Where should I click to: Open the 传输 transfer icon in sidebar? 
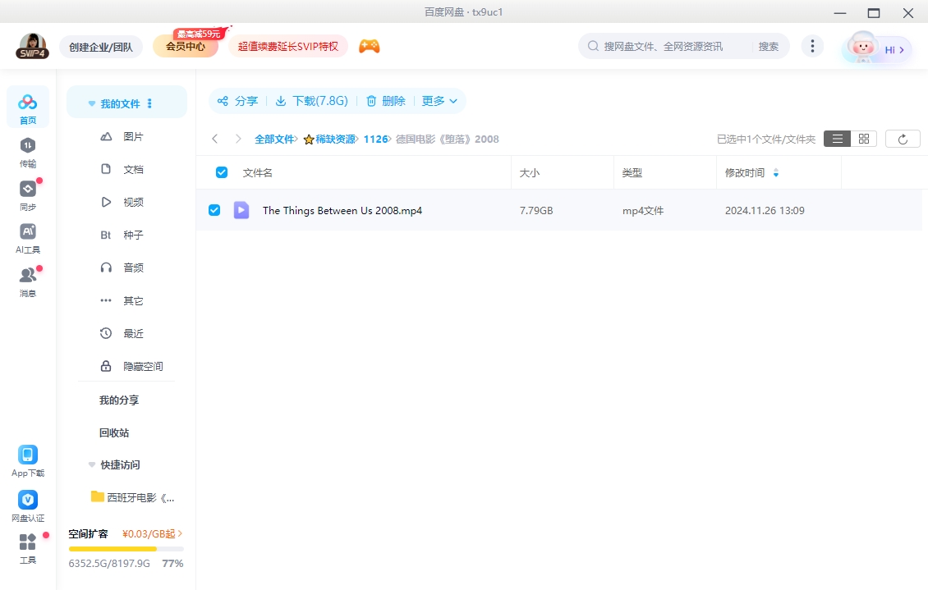pos(28,145)
